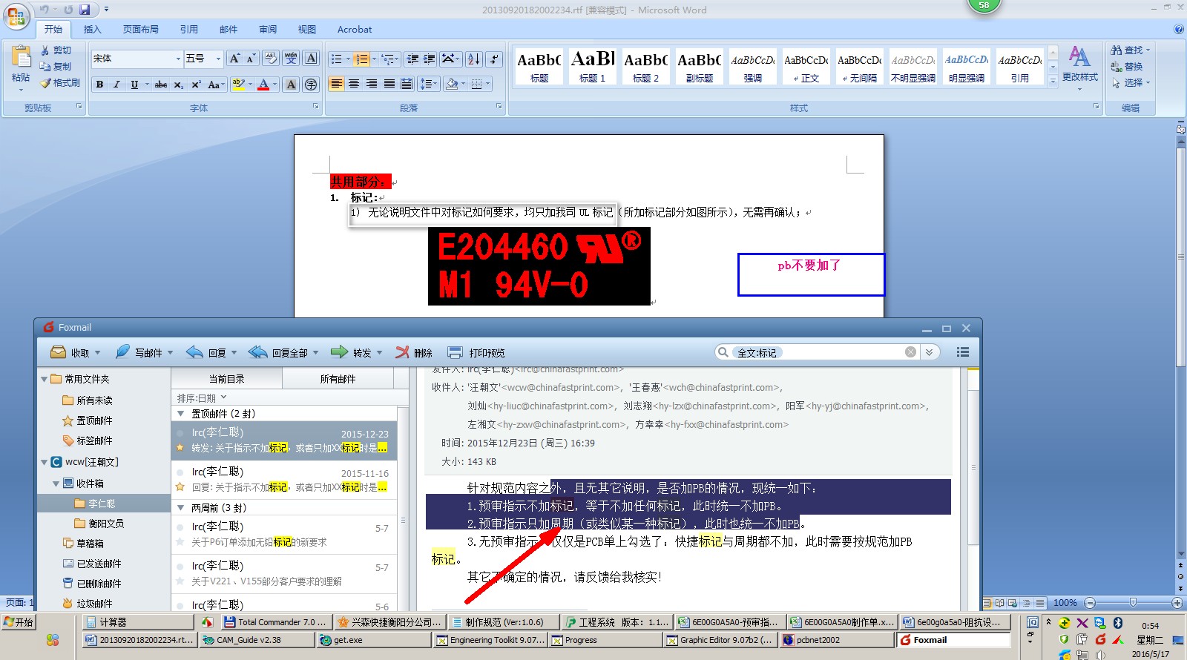The height and width of the screenshot is (660, 1187).
Task: Click the Word Office button logo
Action: coord(16,16)
